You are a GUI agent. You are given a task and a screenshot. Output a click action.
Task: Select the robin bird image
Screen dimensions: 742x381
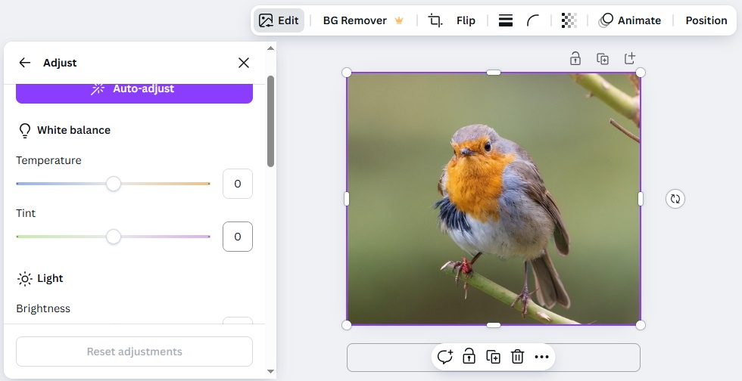tap(494, 199)
